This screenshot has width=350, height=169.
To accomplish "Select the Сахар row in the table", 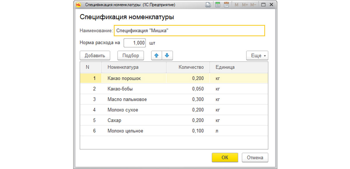I will [131, 120].
